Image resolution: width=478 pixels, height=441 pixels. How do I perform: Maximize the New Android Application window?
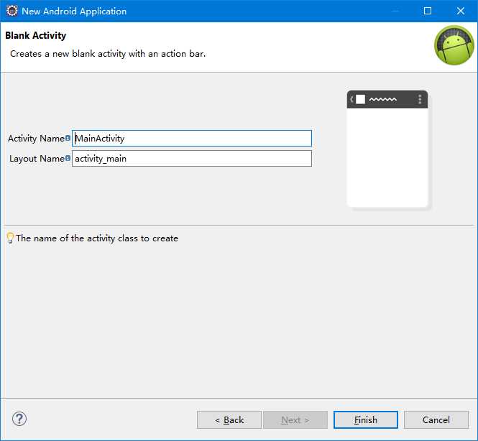[x=428, y=11]
